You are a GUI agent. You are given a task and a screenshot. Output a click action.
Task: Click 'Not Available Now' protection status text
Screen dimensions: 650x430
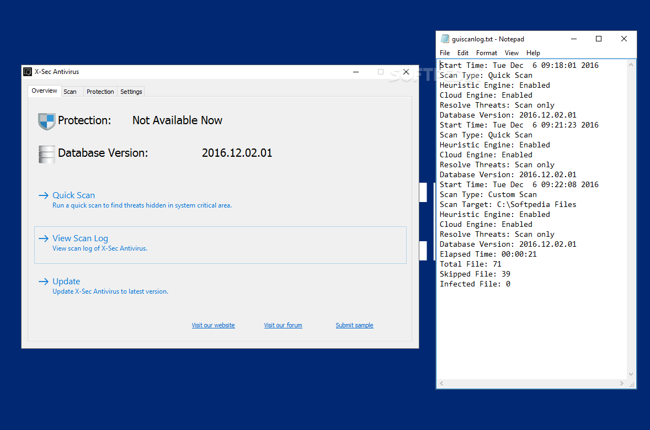[178, 120]
